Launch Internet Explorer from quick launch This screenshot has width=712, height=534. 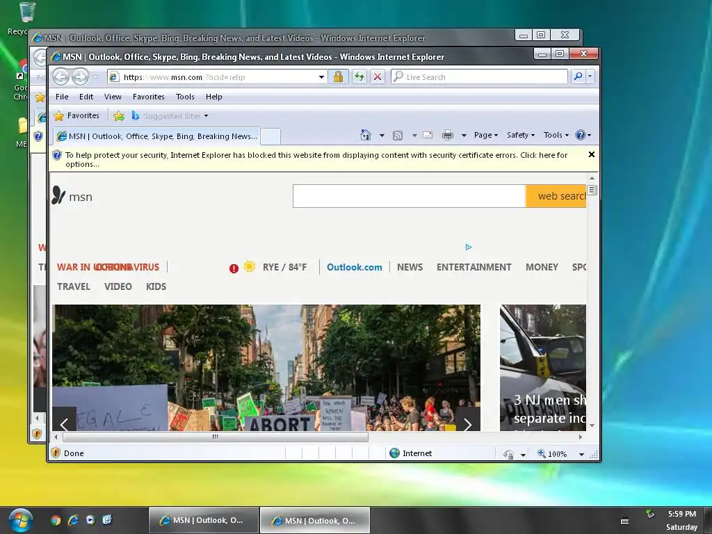(73, 520)
